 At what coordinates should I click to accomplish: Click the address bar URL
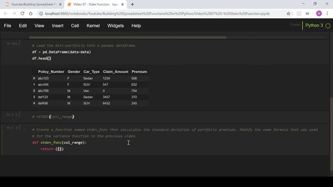pos(157,14)
